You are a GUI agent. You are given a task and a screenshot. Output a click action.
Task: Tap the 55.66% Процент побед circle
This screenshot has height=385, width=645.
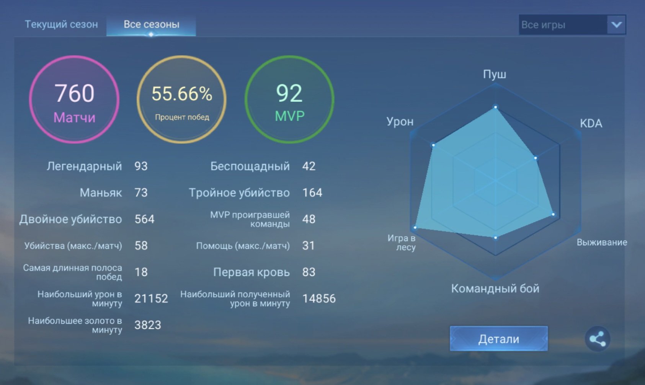pos(182,100)
